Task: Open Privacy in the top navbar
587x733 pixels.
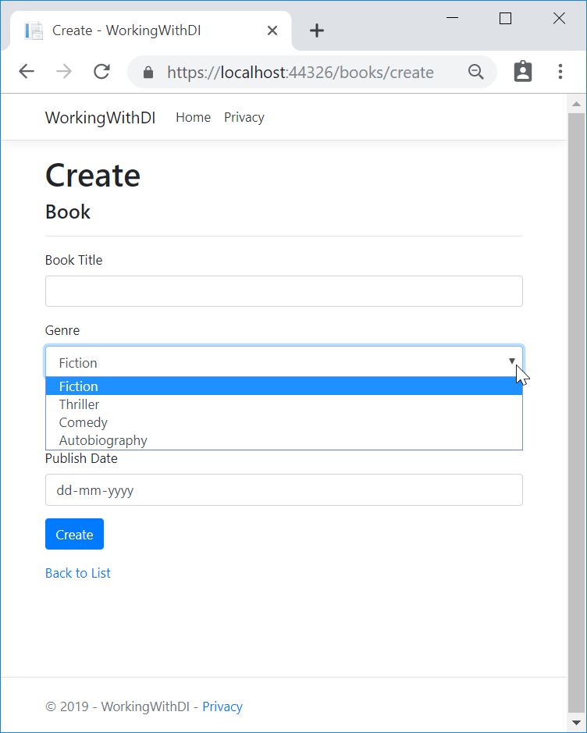Action: coord(244,117)
